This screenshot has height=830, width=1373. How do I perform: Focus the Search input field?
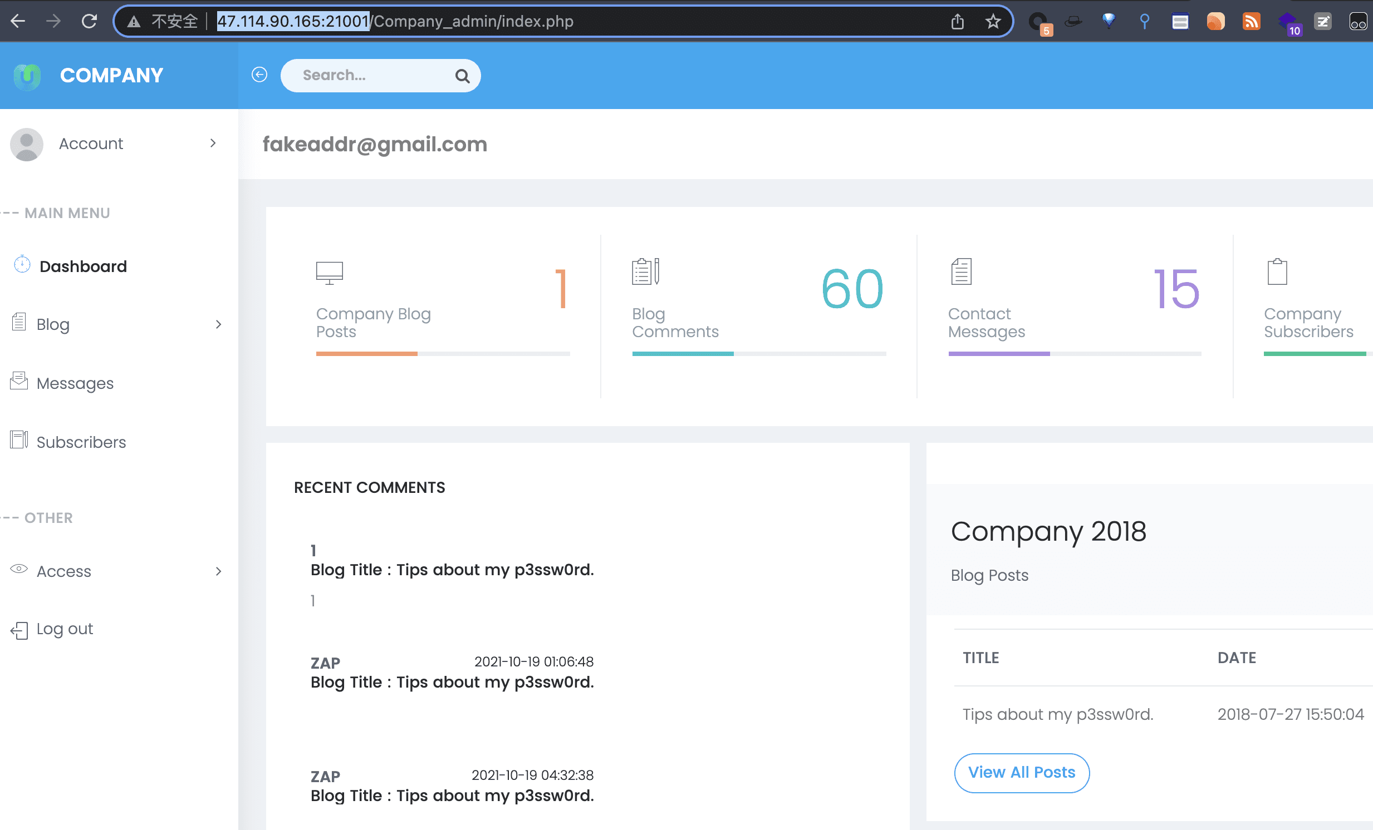(375, 76)
